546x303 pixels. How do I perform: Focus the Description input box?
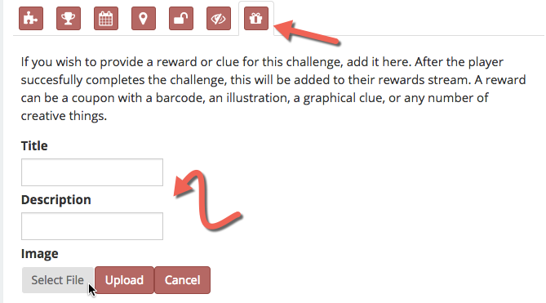pyautogui.click(x=92, y=226)
